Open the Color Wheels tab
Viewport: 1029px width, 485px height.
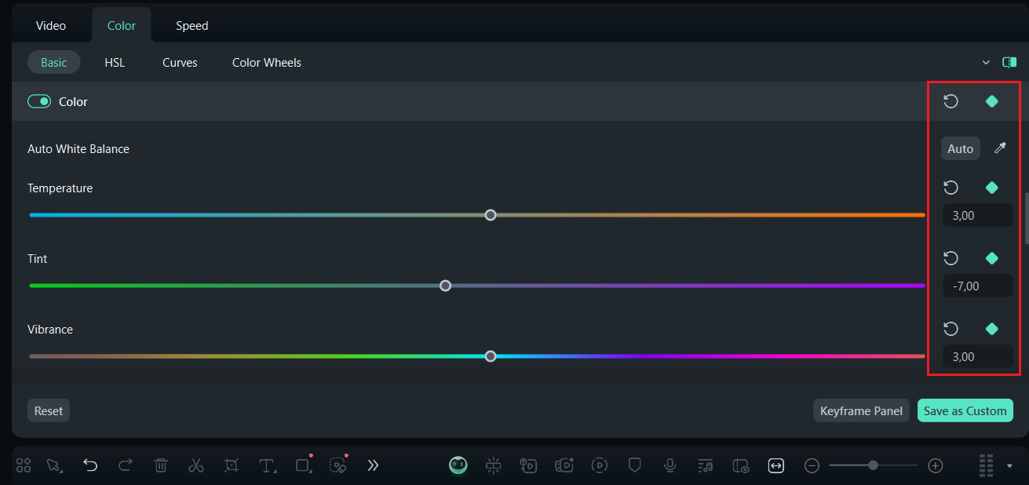tap(266, 62)
